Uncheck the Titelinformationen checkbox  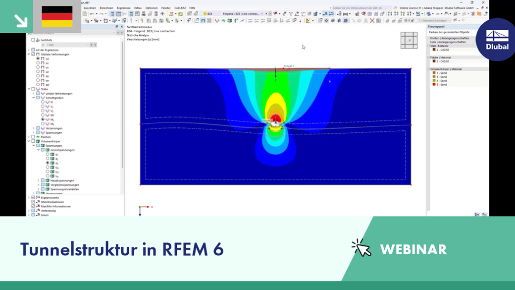[33, 202]
